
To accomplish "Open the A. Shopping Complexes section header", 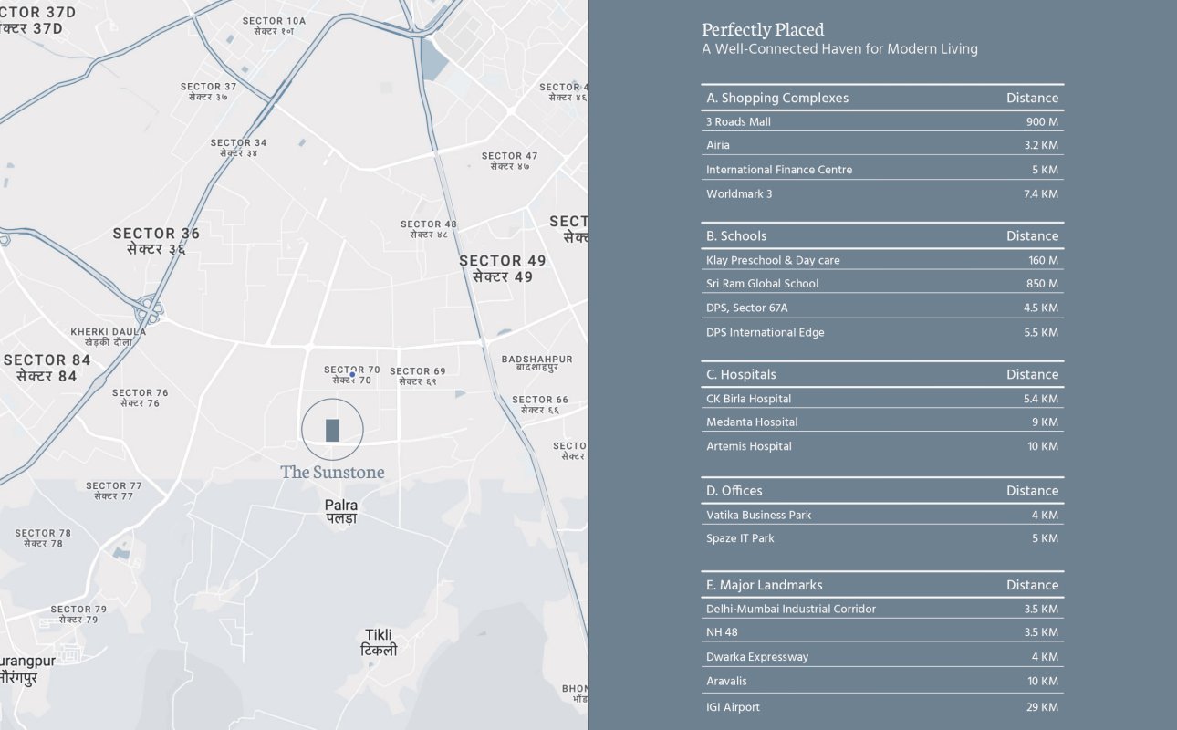I will click(777, 98).
